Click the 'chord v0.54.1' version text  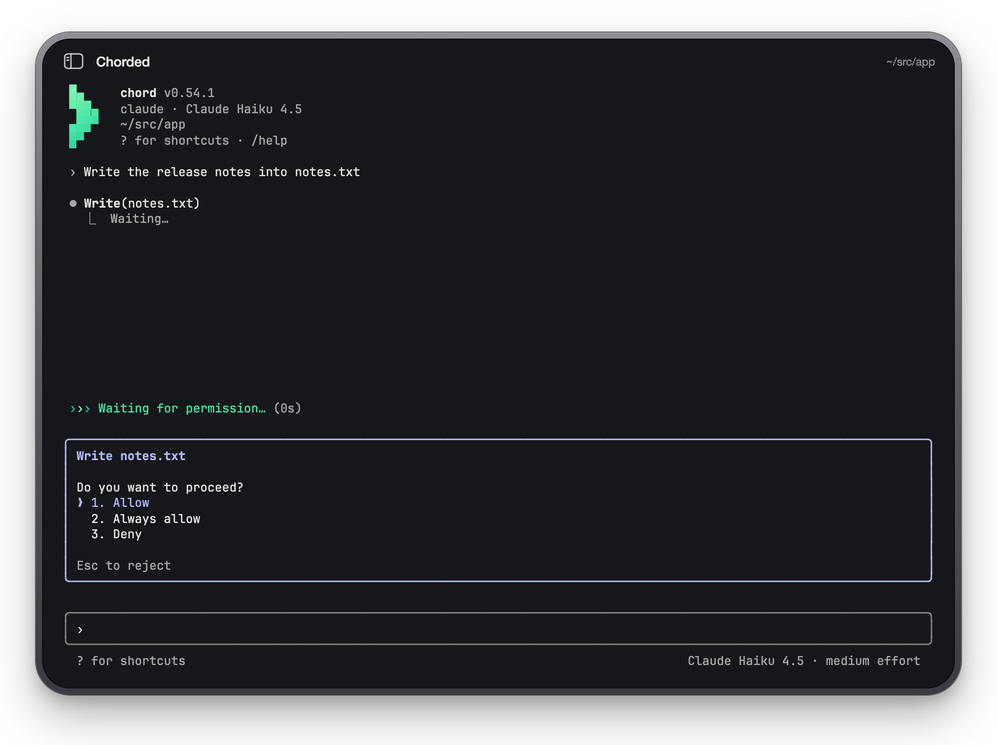pyautogui.click(x=167, y=93)
